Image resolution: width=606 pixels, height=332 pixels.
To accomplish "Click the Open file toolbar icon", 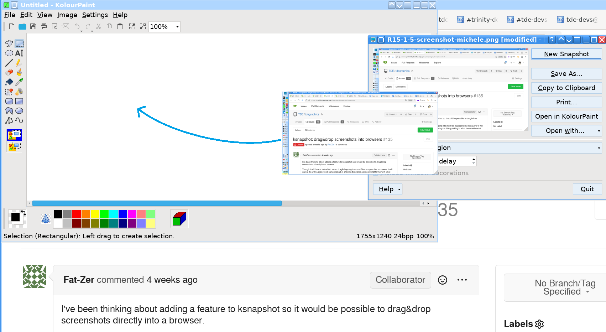I will pos(22,26).
